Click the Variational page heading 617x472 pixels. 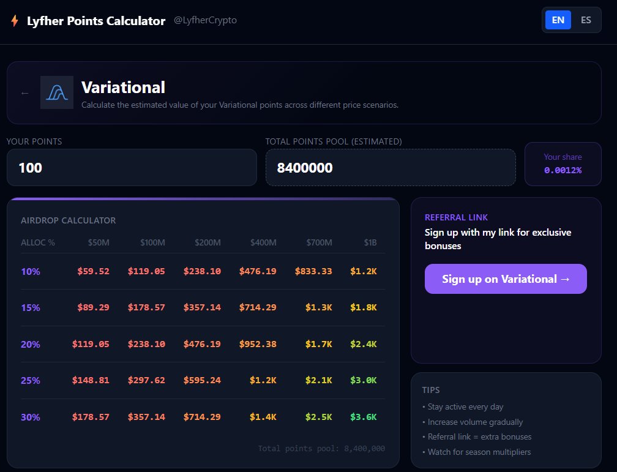[123, 88]
